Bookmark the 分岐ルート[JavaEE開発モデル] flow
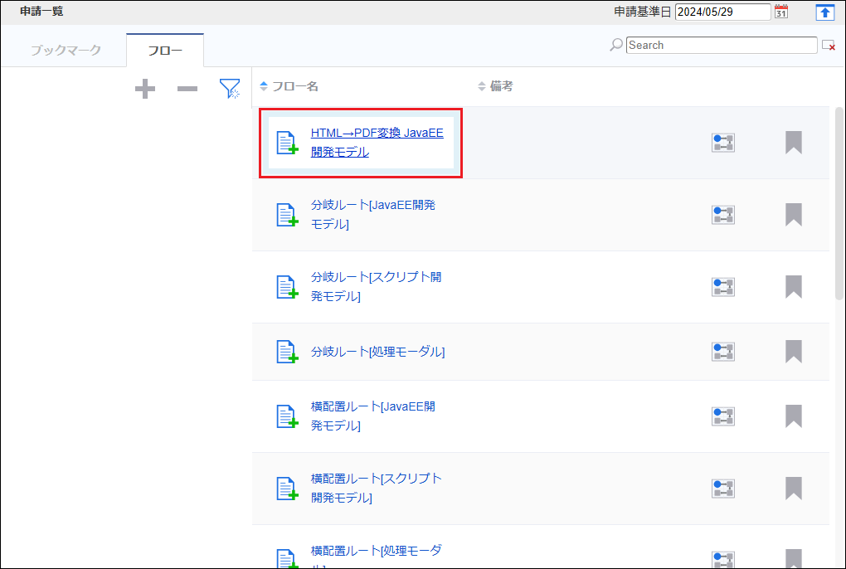This screenshot has height=569, width=846. pyautogui.click(x=794, y=215)
